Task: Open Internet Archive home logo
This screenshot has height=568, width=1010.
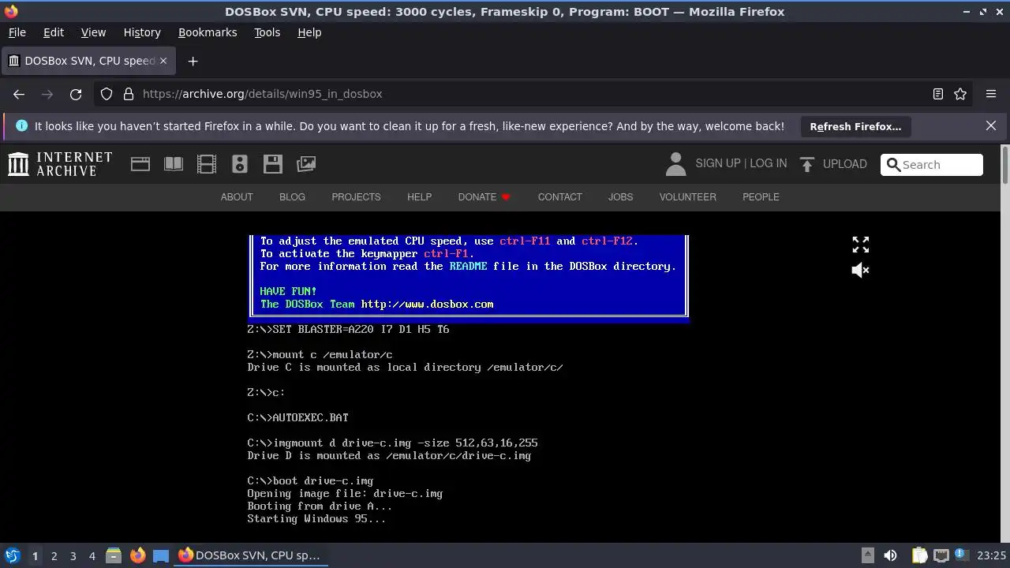Action: 60,164
